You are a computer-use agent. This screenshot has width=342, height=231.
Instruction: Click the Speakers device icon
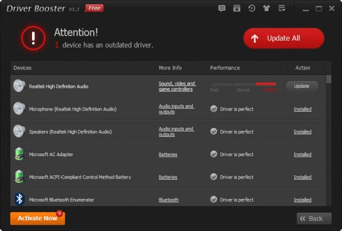[x=19, y=131]
